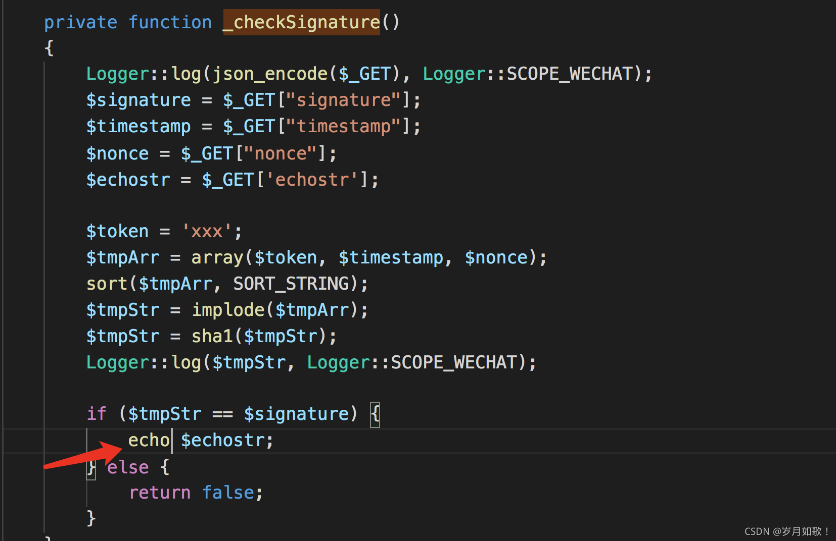The image size is (836, 541).
Task: Click the 'else' keyword
Action: 128,467
